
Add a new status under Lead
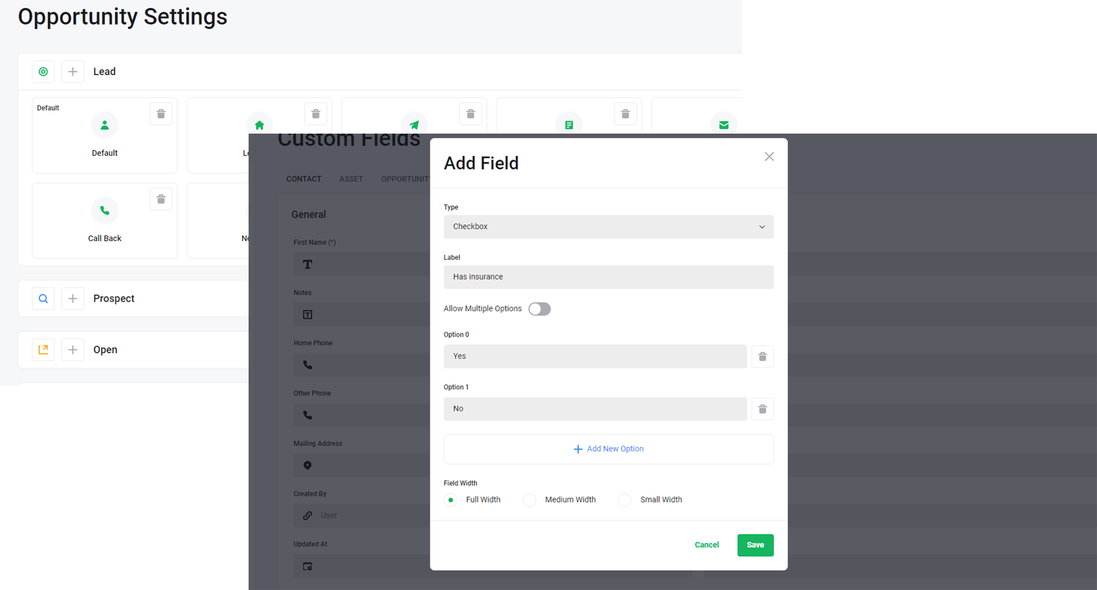[x=73, y=71]
